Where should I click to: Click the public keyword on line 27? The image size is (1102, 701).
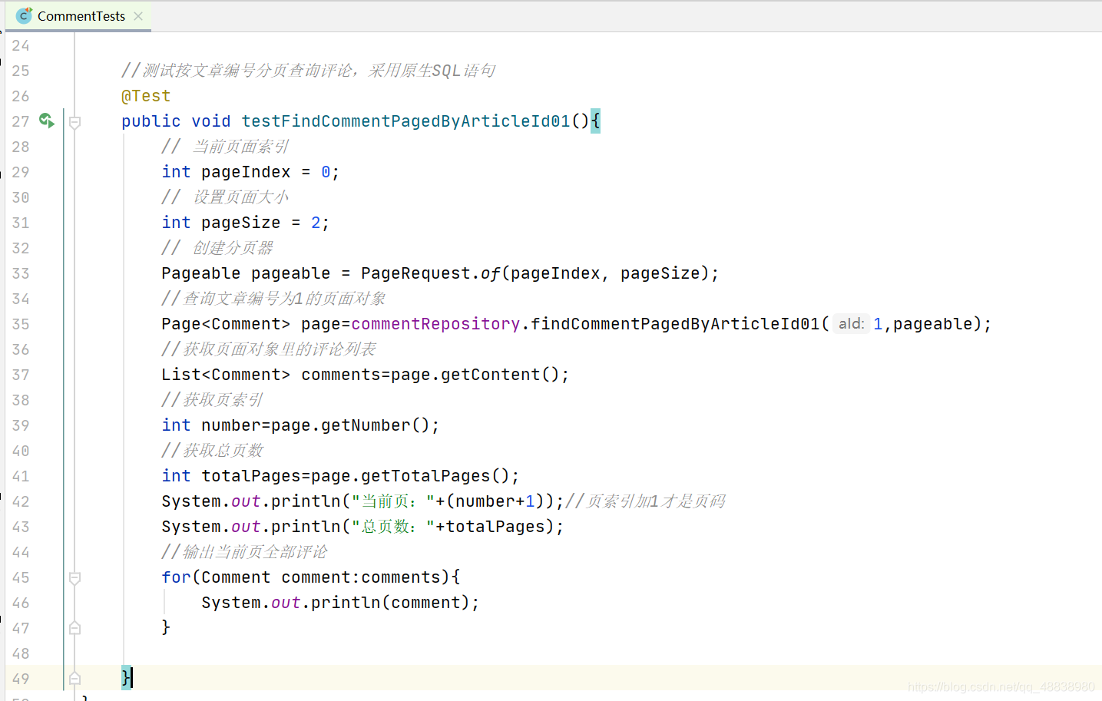pos(151,121)
